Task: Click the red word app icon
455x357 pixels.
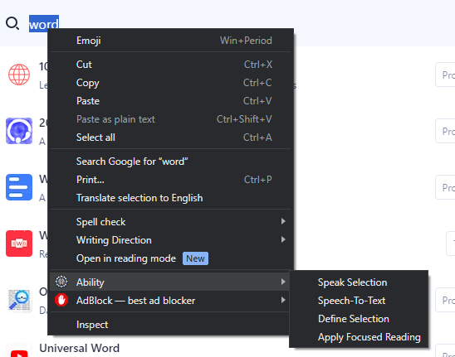Action: (19, 244)
